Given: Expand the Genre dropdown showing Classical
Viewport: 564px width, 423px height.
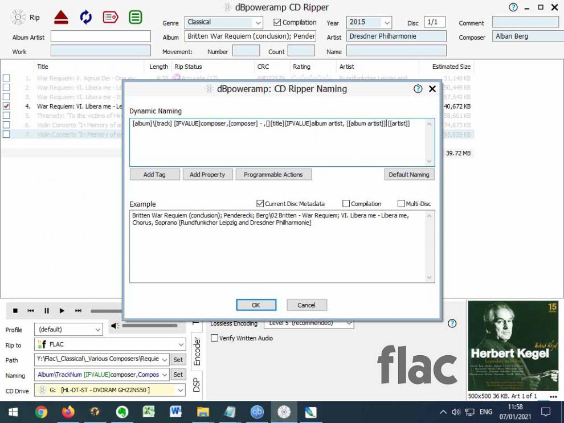Looking at the screenshot, I should pos(258,23).
